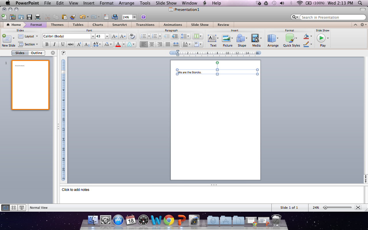Viewport: 368px width, 230px height.
Task: Toggle Subscript formatting
Action: pyautogui.click(x=87, y=44)
